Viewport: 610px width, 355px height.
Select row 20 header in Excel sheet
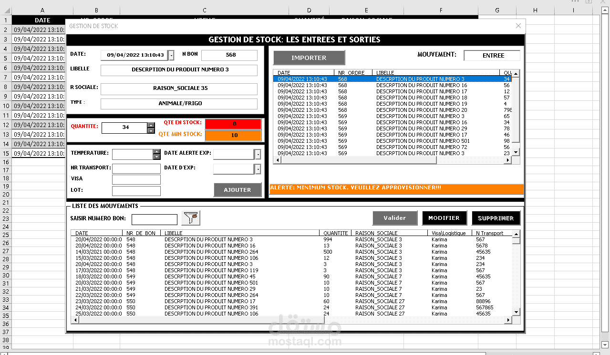coord(6,194)
